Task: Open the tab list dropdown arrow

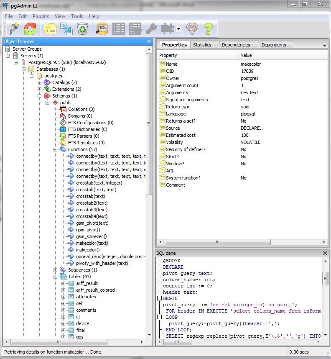Action: click(324, 45)
